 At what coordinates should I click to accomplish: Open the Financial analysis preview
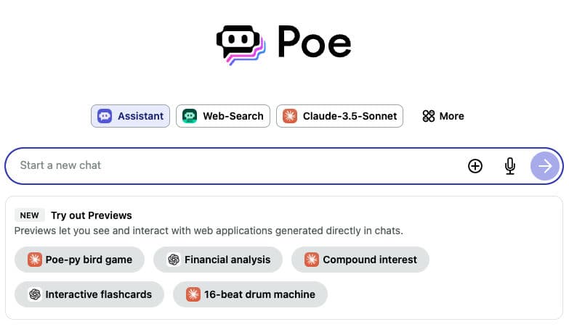(219, 260)
